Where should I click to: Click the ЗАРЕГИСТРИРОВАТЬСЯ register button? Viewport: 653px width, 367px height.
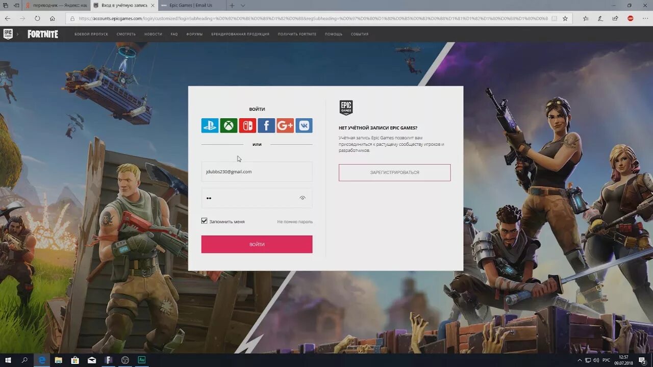tap(394, 172)
